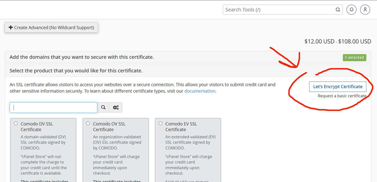Expand the 'Add the domains' section header

(x=188, y=57)
